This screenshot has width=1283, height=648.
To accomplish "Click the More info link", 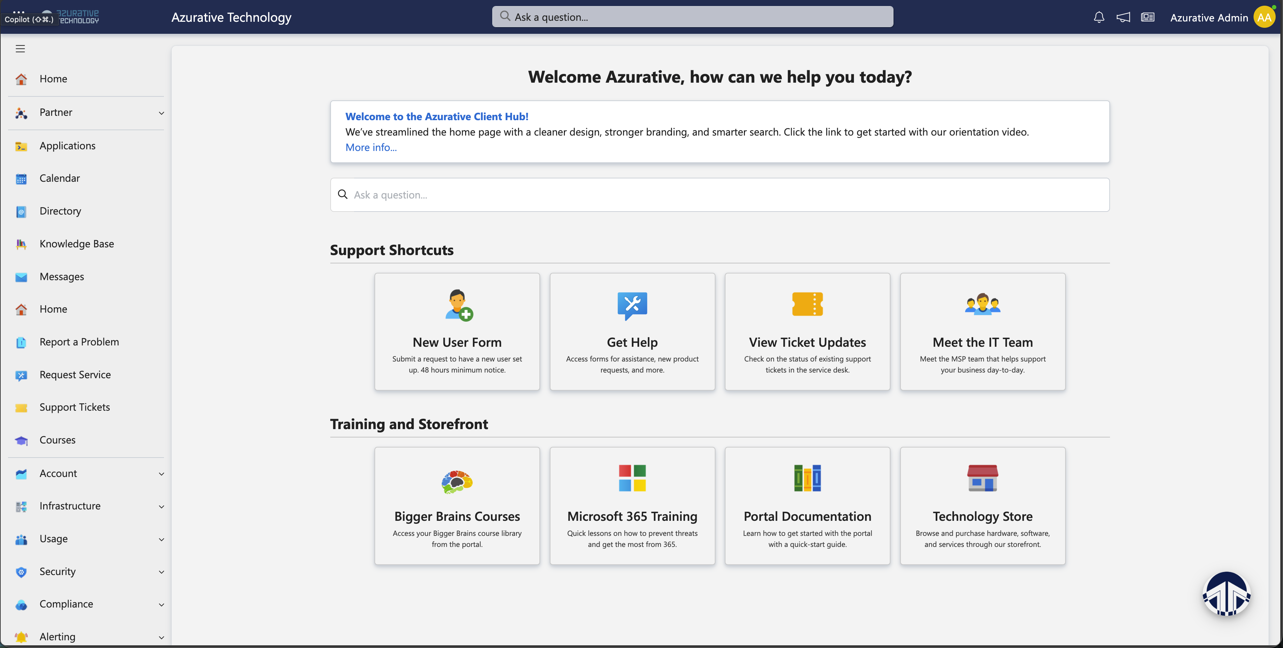I will (x=370, y=147).
